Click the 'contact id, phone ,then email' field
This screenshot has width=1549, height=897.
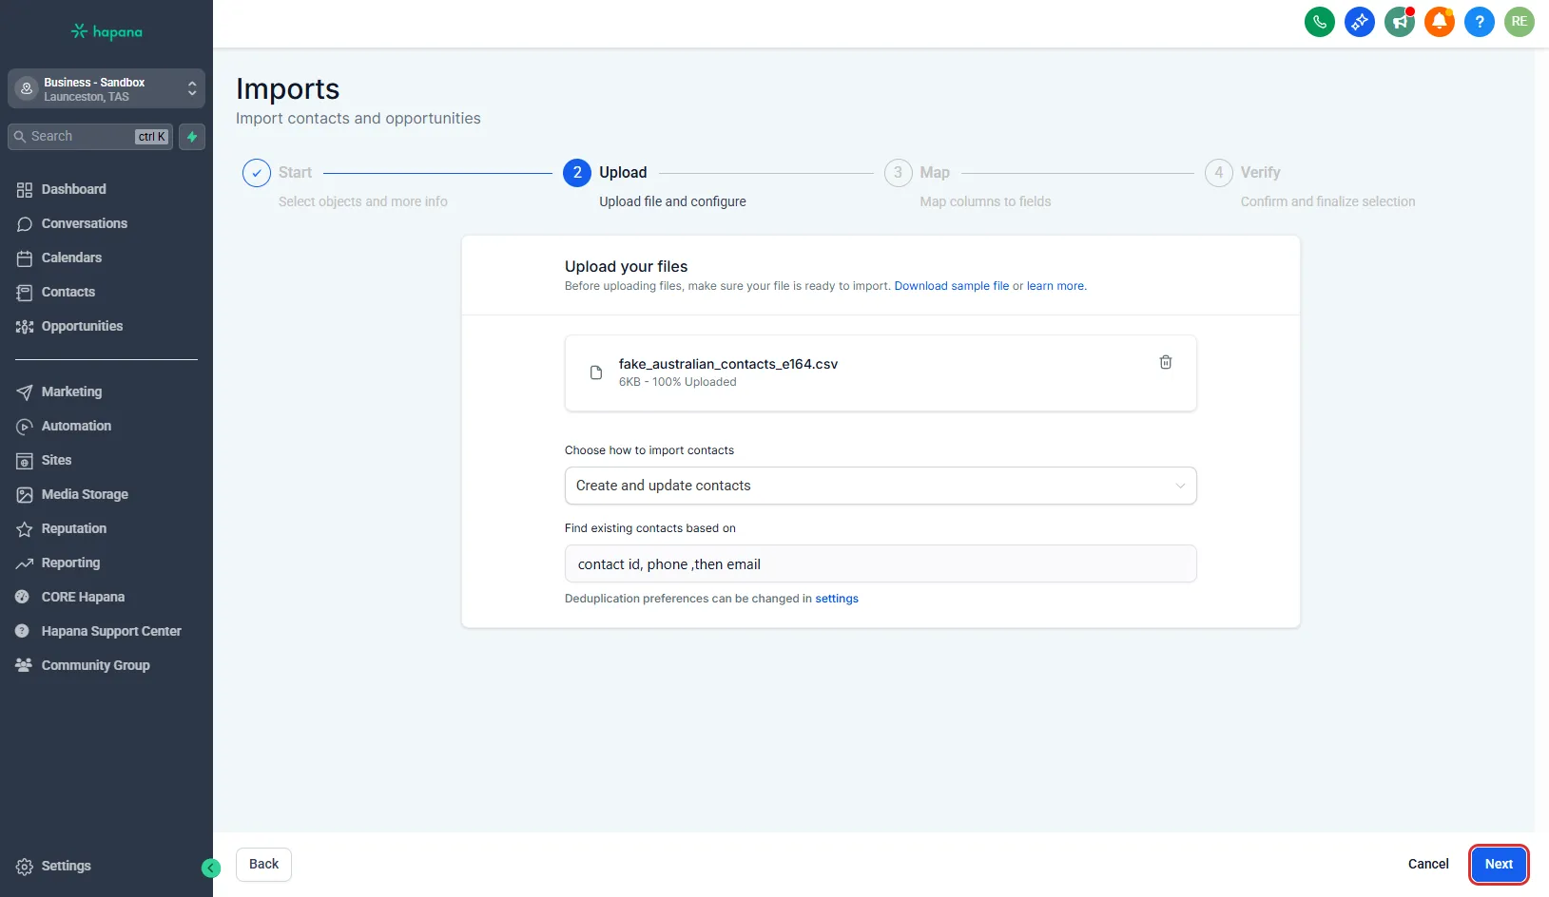click(881, 563)
